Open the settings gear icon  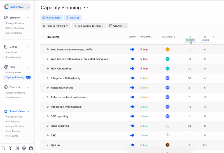(24, 148)
